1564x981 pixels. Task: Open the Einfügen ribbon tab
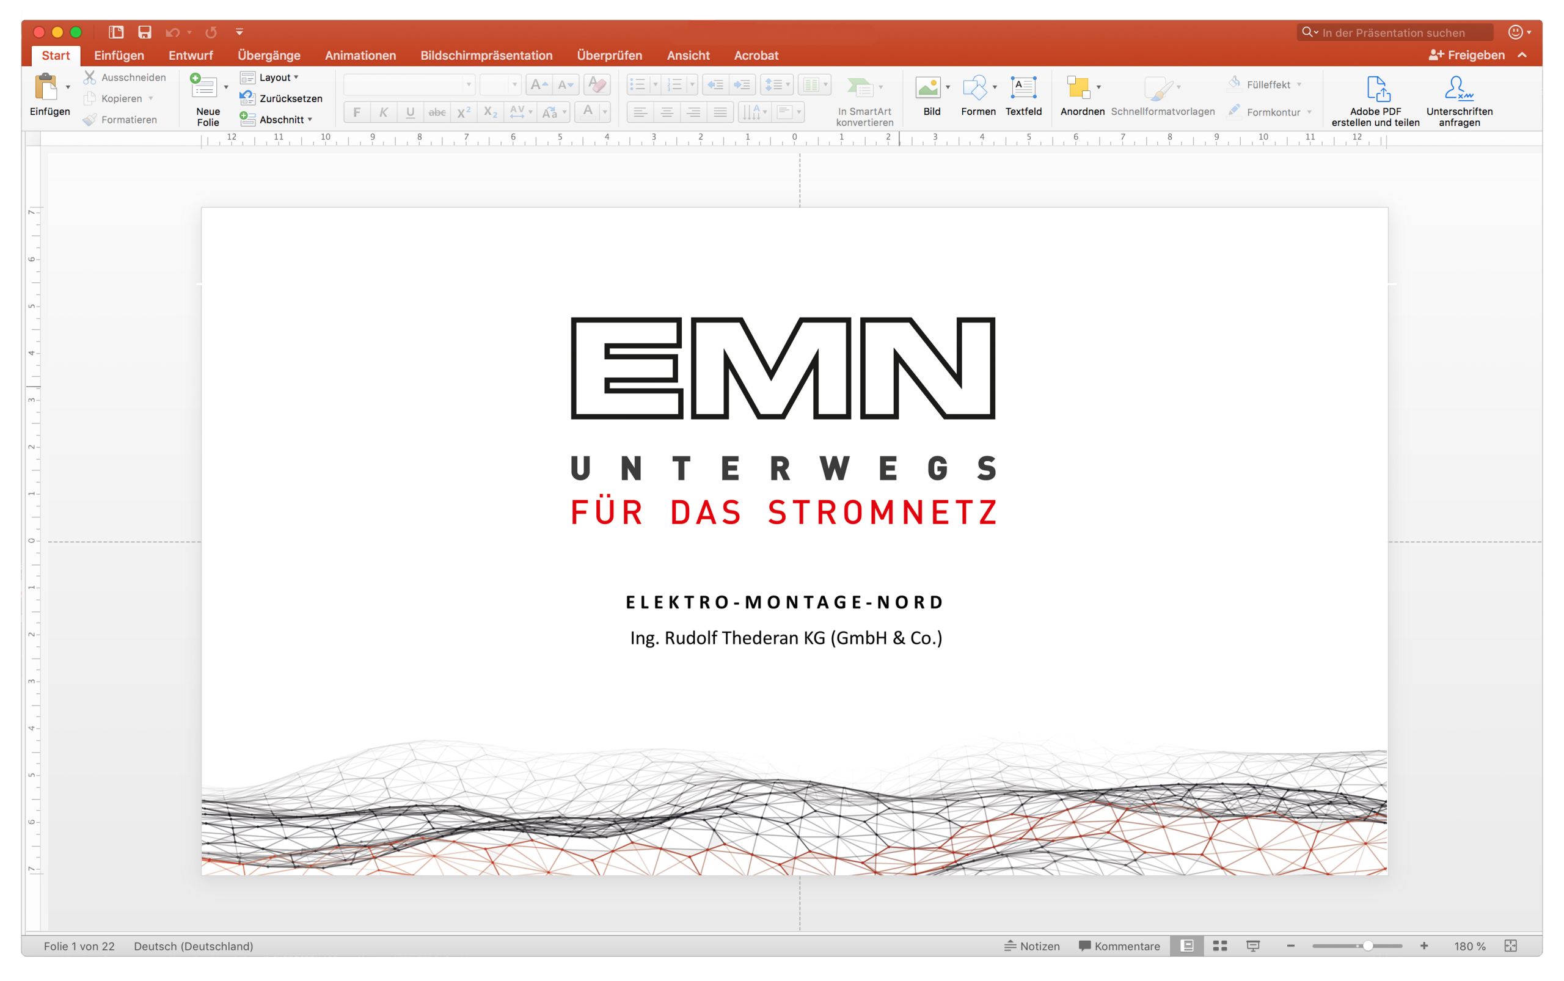119,55
